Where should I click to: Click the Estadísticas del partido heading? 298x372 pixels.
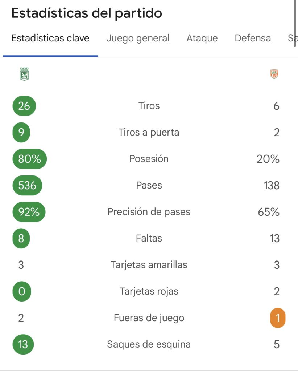[x=87, y=13]
